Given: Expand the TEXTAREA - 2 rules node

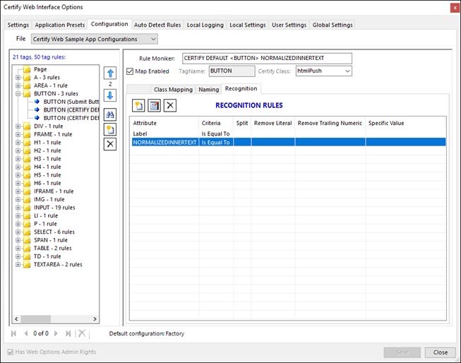Looking at the screenshot, I should pyautogui.click(x=18, y=264).
